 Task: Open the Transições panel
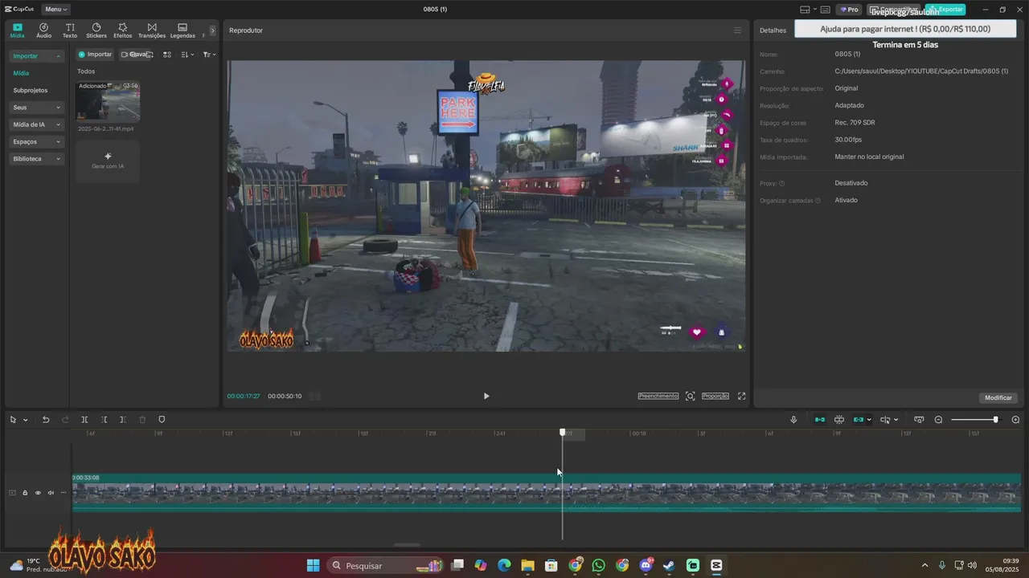(x=152, y=31)
